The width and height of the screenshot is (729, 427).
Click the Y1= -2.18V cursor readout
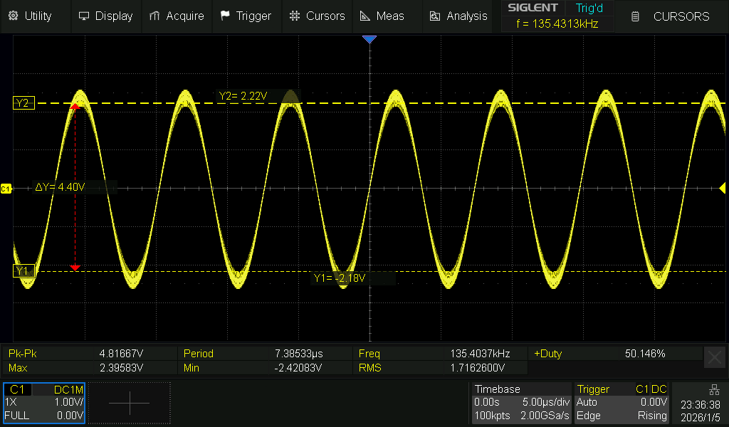[340, 278]
